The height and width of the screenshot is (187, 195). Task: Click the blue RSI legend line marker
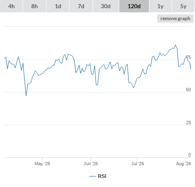93,176
